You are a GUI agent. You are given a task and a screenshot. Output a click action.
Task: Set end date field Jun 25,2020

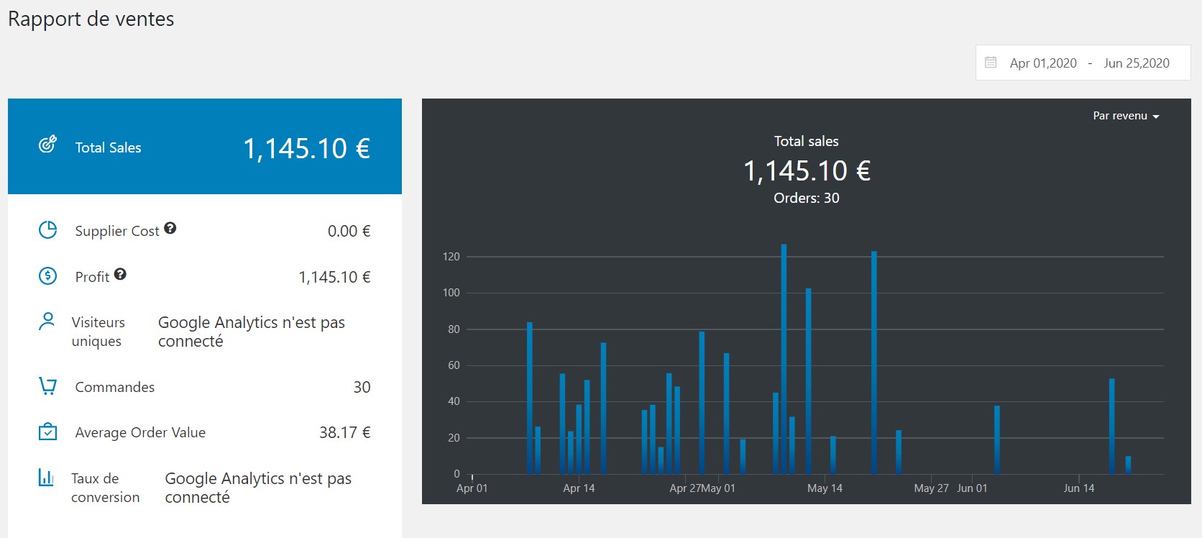point(1137,63)
